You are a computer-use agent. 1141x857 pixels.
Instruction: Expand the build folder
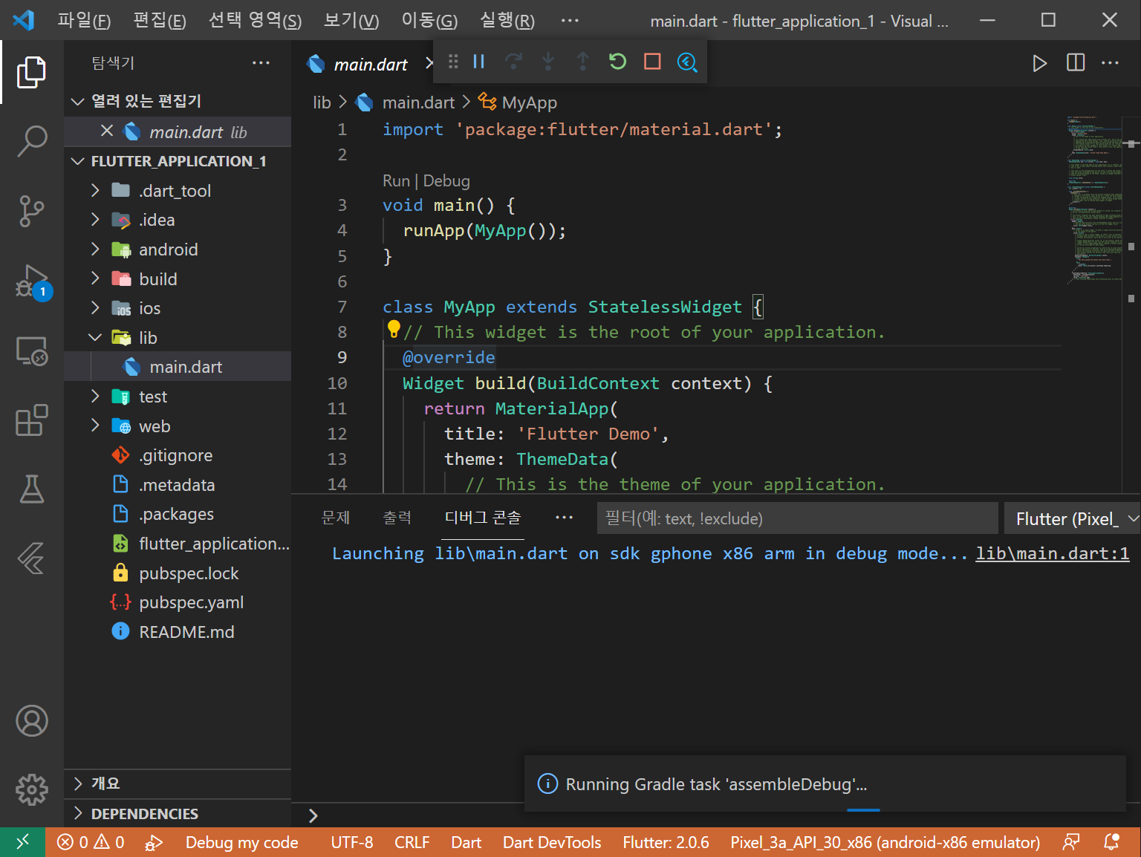pyautogui.click(x=95, y=278)
